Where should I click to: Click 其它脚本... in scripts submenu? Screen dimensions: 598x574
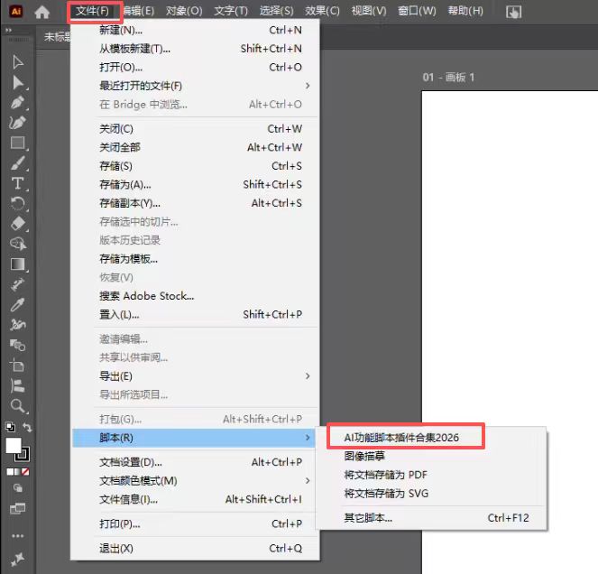coord(368,518)
